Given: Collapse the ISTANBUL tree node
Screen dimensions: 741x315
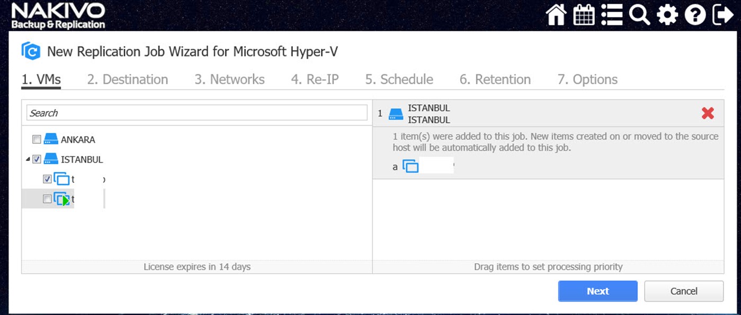Looking at the screenshot, I should point(28,159).
